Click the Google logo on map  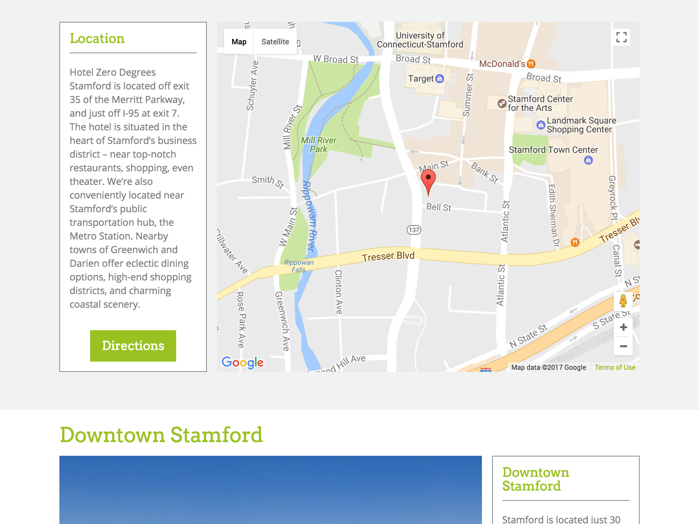pos(243,362)
